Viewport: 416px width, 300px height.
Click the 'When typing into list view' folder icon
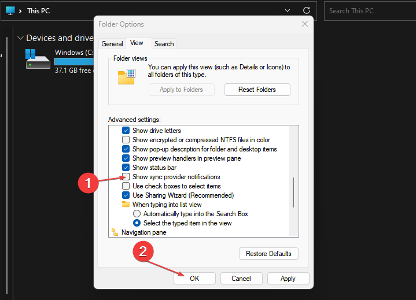(126, 204)
